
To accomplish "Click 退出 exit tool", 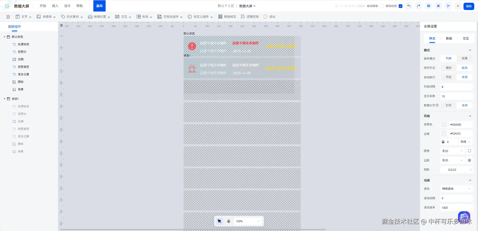I will point(270,17).
